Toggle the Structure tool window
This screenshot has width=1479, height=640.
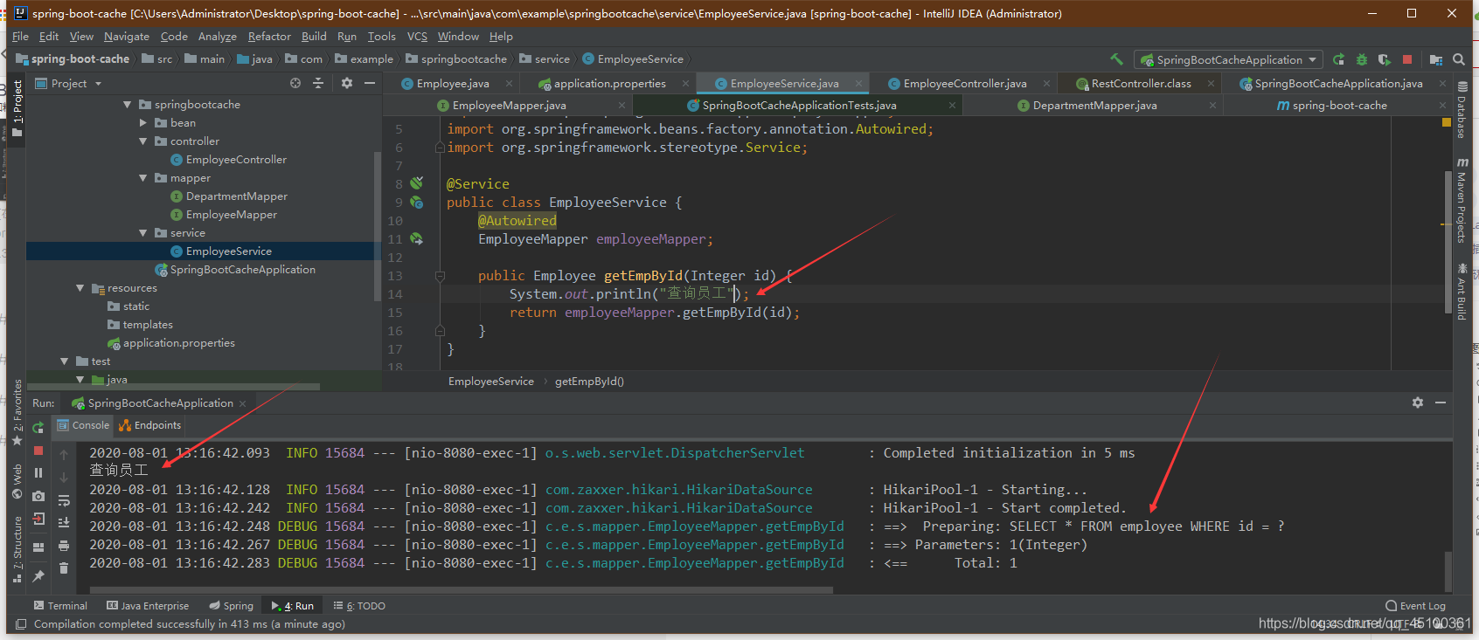coord(17,550)
